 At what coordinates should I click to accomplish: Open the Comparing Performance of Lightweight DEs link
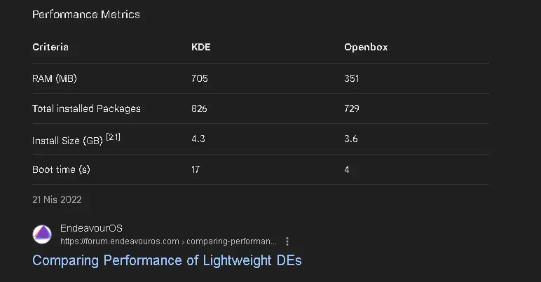(x=167, y=260)
